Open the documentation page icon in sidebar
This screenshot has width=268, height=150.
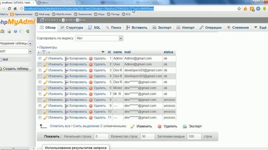[x=21, y=32]
